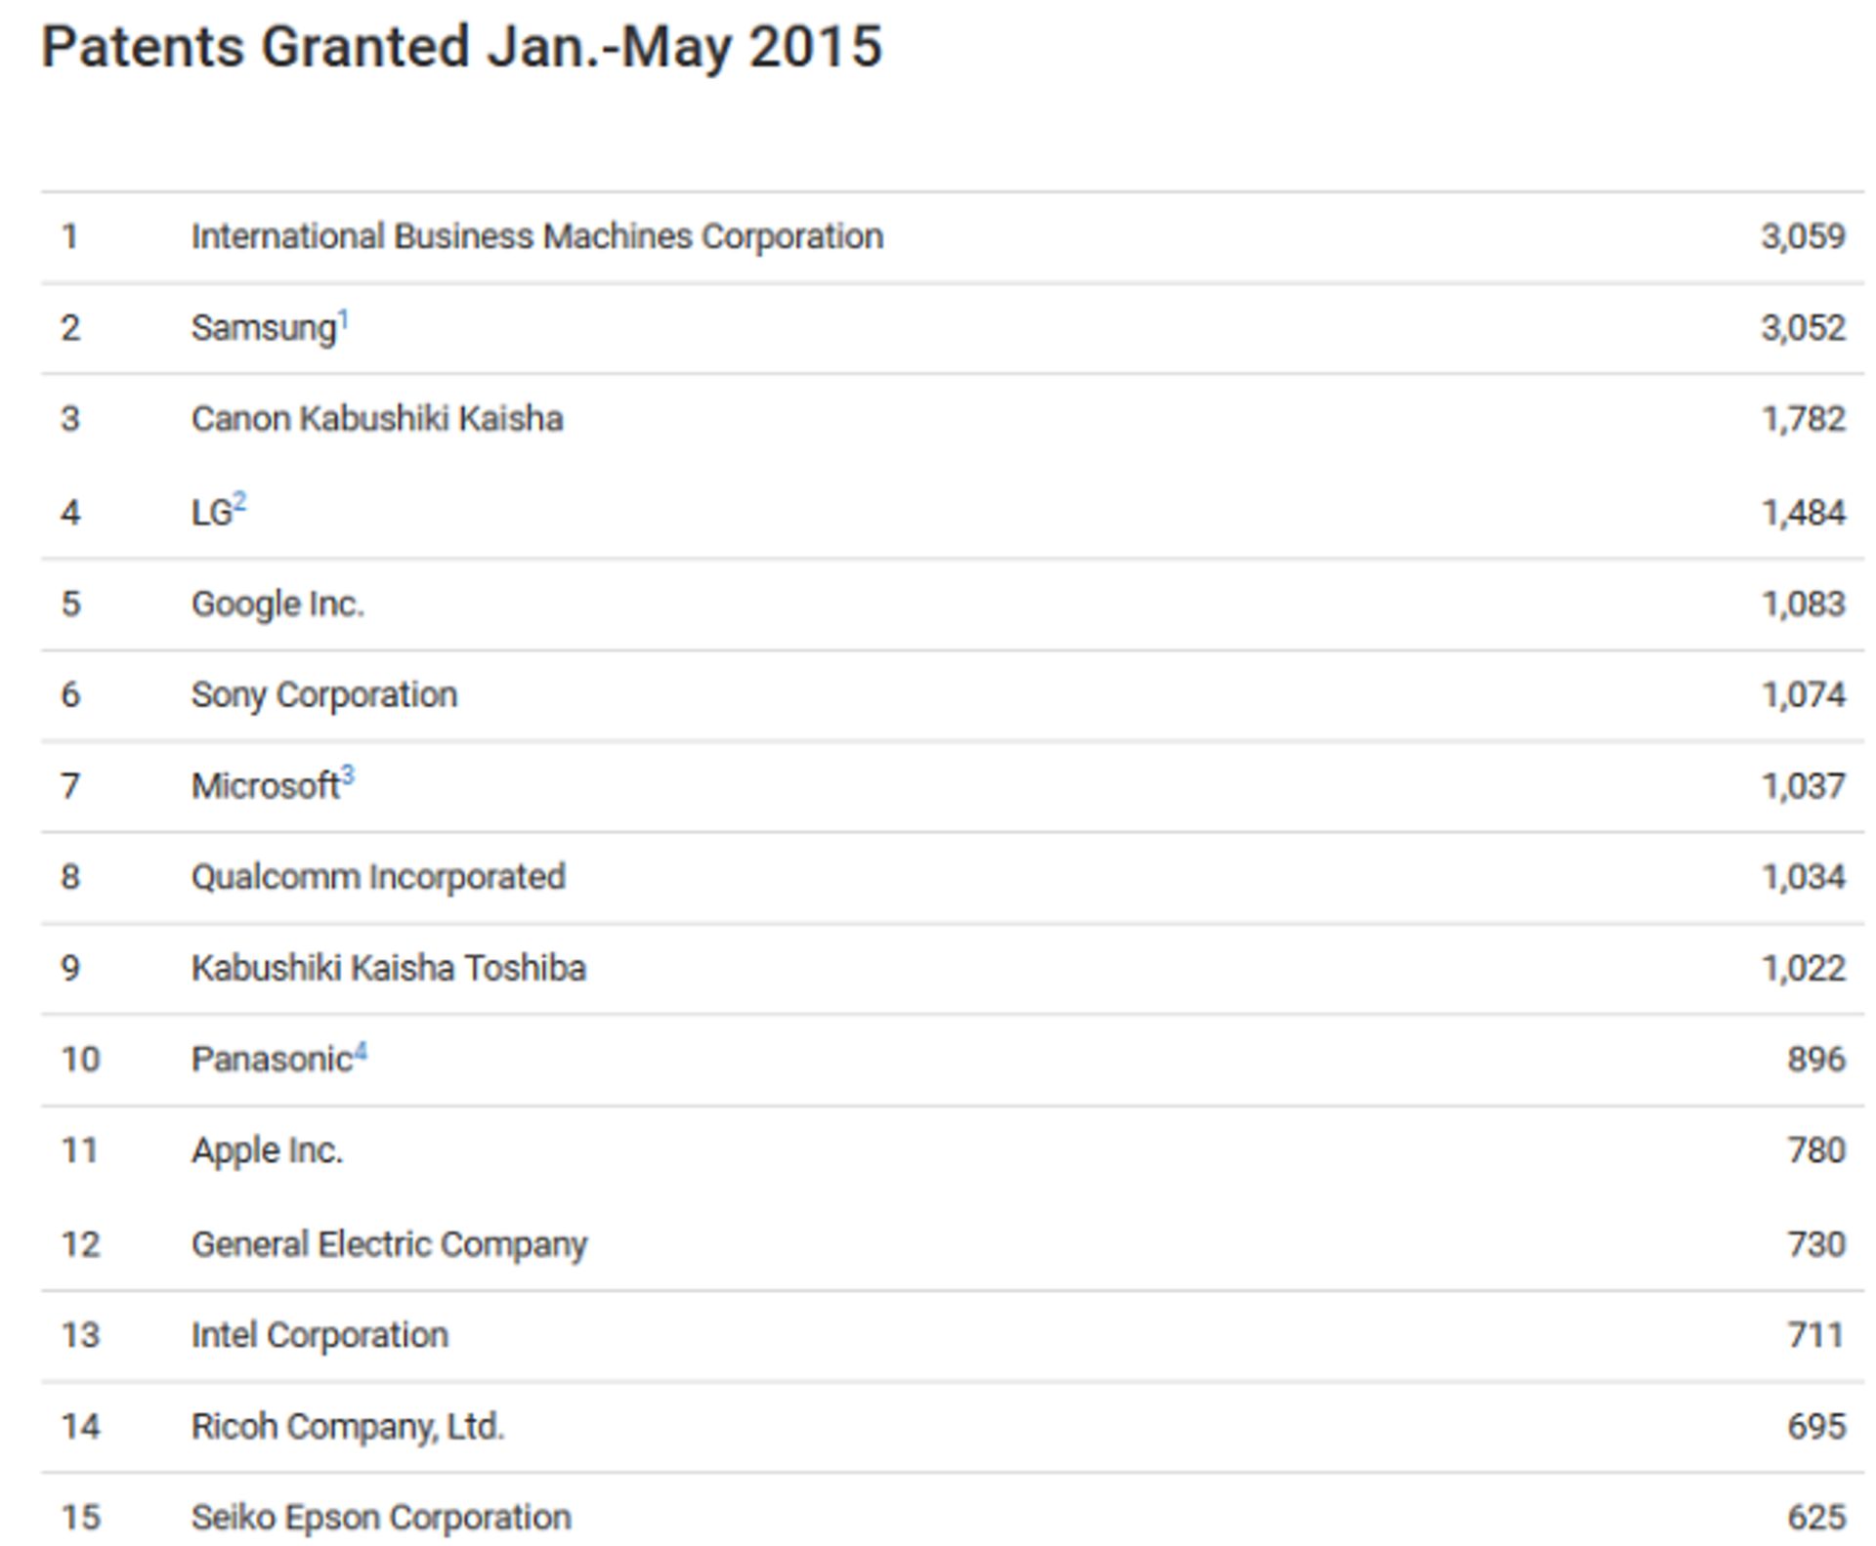Select the Apple Inc. row

pyautogui.click(x=267, y=1150)
